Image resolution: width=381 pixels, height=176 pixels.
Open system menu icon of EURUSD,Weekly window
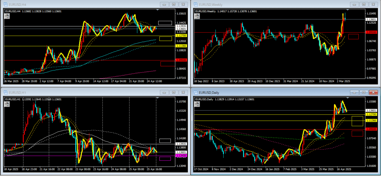(x=195, y=4)
